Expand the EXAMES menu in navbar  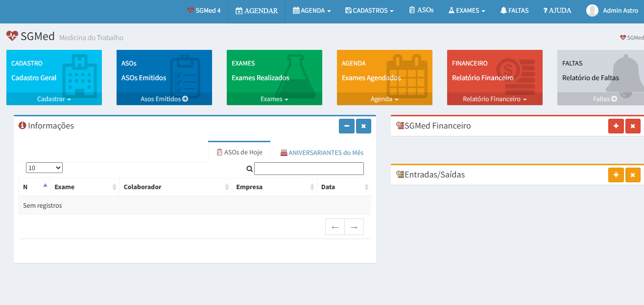(467, 10)
